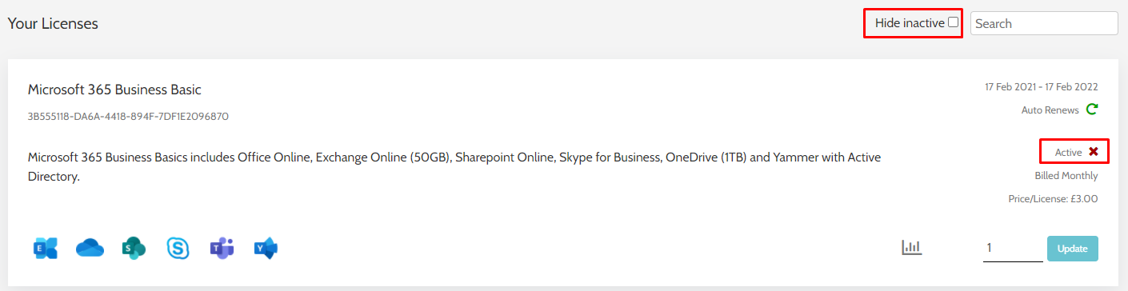This screenshot has height=291, width=1128.
Task: Tick the Hide inactive checkbox
Action: click(953, 22)
